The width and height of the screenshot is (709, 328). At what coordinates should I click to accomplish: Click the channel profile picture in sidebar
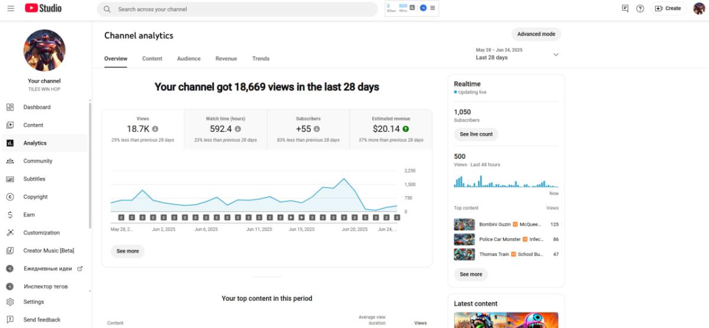44,51
